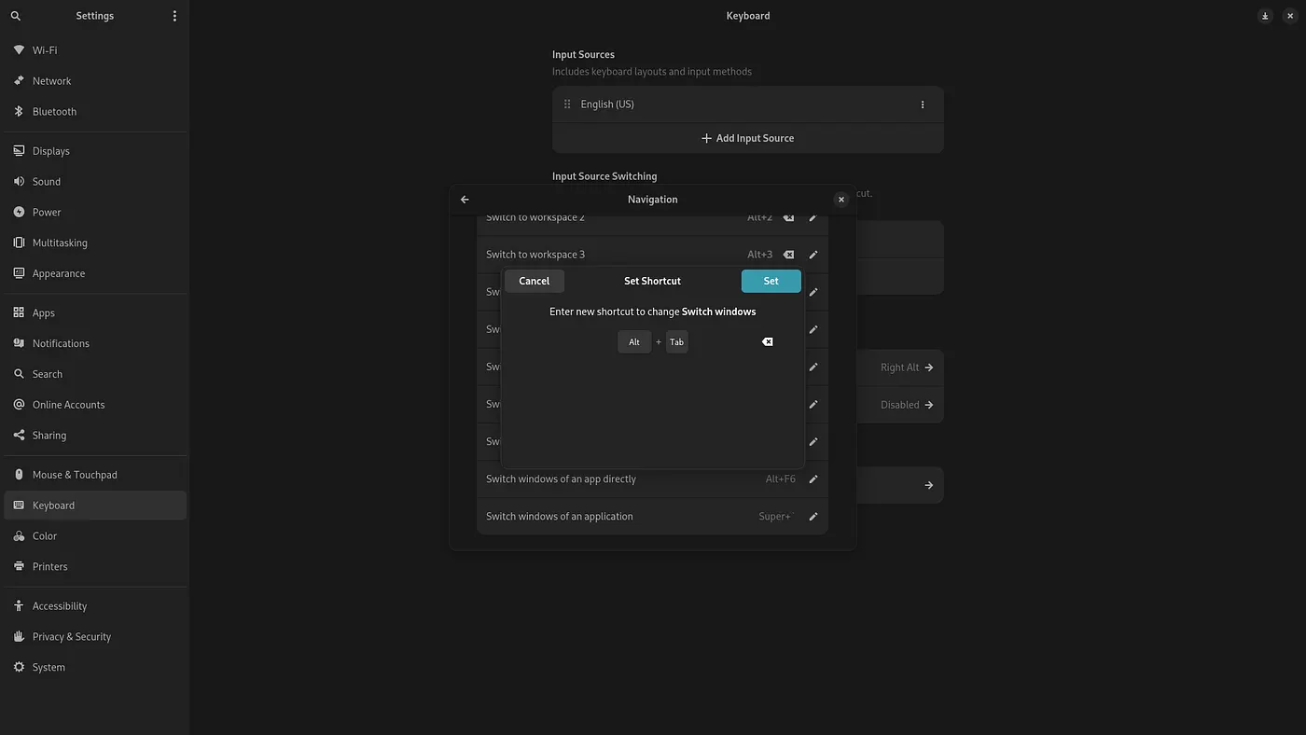Open the Printers panel

[95, 567]
